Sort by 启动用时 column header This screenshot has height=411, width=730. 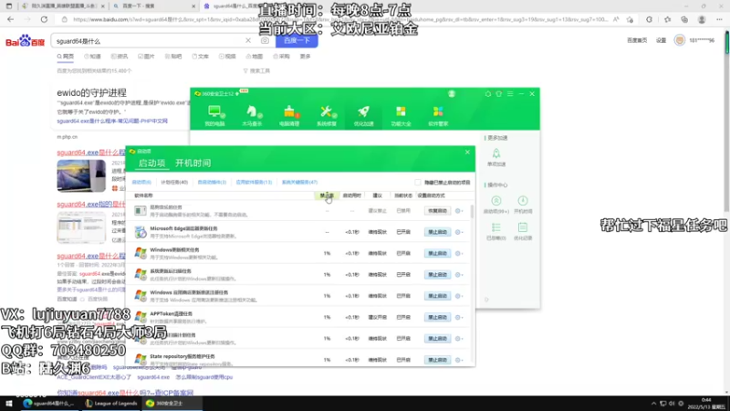(352, 195)
